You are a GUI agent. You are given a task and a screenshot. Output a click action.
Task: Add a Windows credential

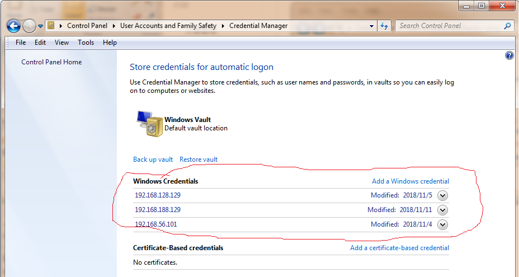pyautogui.click(x=411, y=181)
